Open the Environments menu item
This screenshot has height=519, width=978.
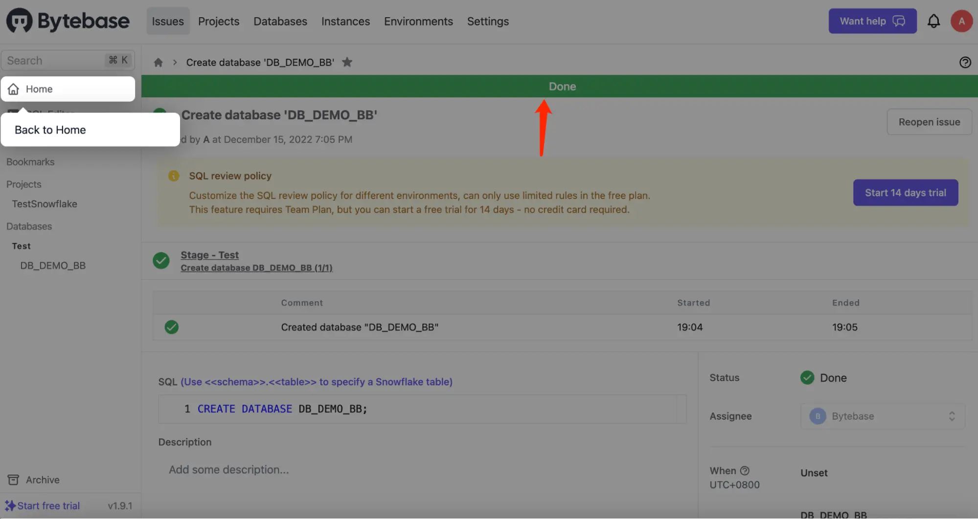pyautogui.click(x=418, y=21)
